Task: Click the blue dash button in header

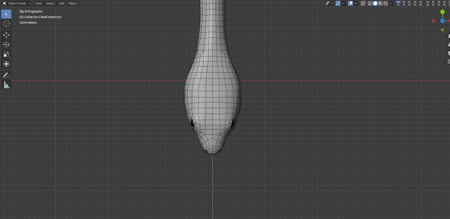Action: click(x=398, y=2)
